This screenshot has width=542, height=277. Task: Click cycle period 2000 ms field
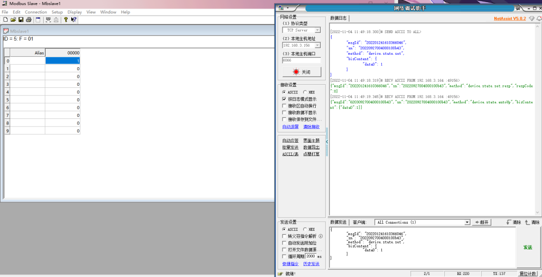point(311,256)
